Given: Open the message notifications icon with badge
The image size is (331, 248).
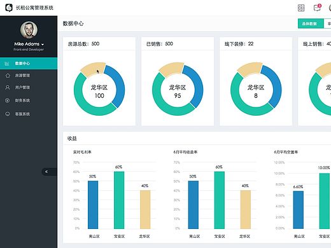Looking at the screenshot, I should click(317, 8).
